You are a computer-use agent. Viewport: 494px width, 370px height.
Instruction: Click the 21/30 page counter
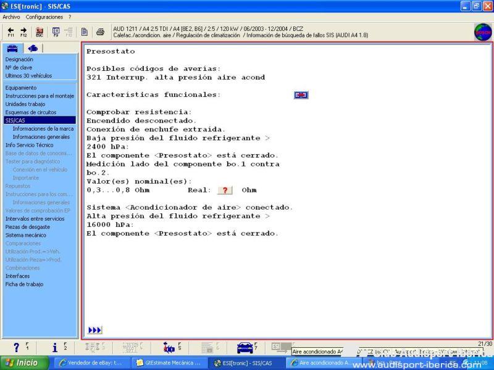[485, 344]
